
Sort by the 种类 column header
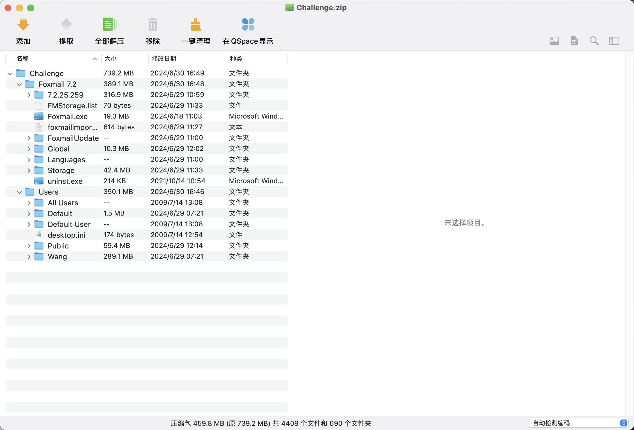coord(257,58)
